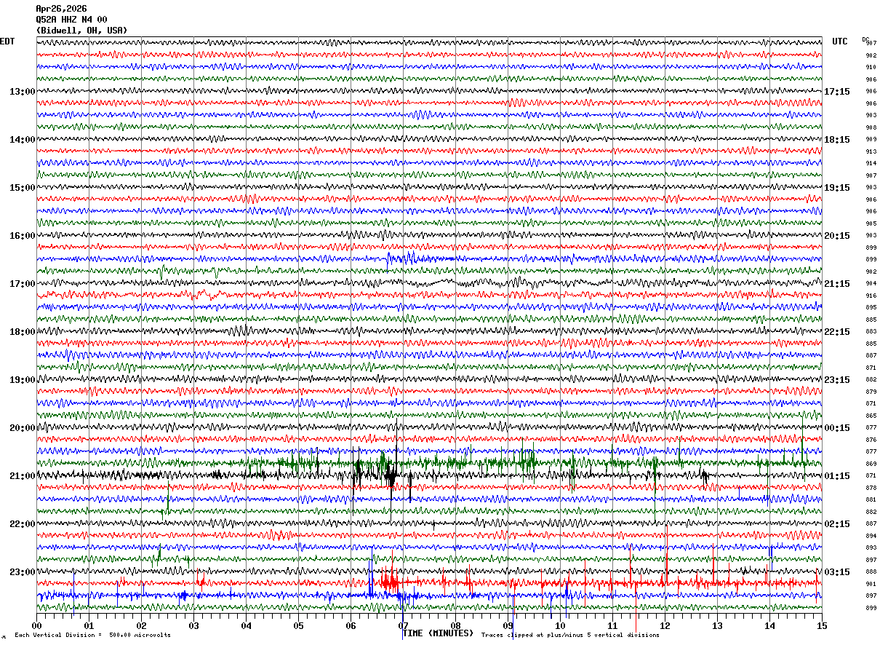Screen dimensions: 880x645
Task: Click minute tick label 03 on time axis
Action: click(193, 625)
